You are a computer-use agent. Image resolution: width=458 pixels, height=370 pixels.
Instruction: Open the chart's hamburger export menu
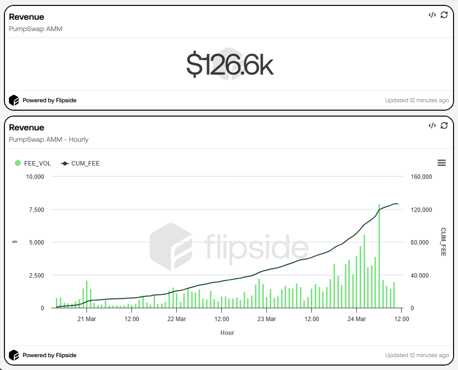tap(441, 163)
